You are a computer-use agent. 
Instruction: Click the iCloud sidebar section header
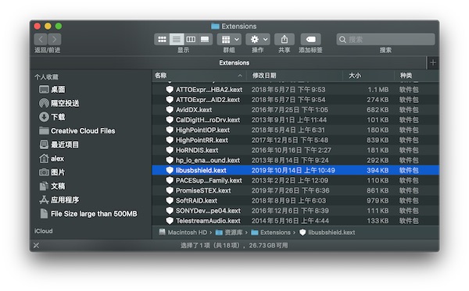(43, 231)
